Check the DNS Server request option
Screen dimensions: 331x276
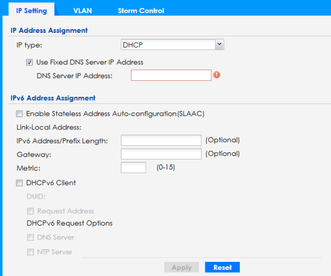(x=31, y=237)
